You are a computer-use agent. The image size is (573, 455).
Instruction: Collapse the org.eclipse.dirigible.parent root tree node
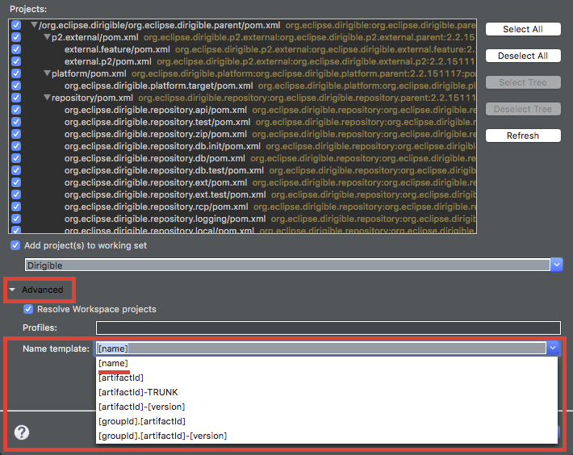[x=34, y=25]
